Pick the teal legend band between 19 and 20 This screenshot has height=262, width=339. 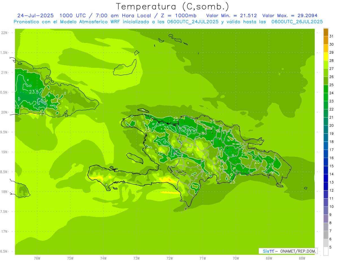pos(326,129)
